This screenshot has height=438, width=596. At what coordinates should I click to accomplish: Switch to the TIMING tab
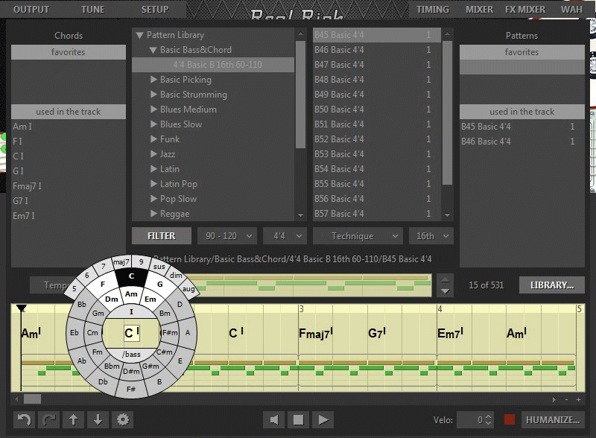(433, 10)
